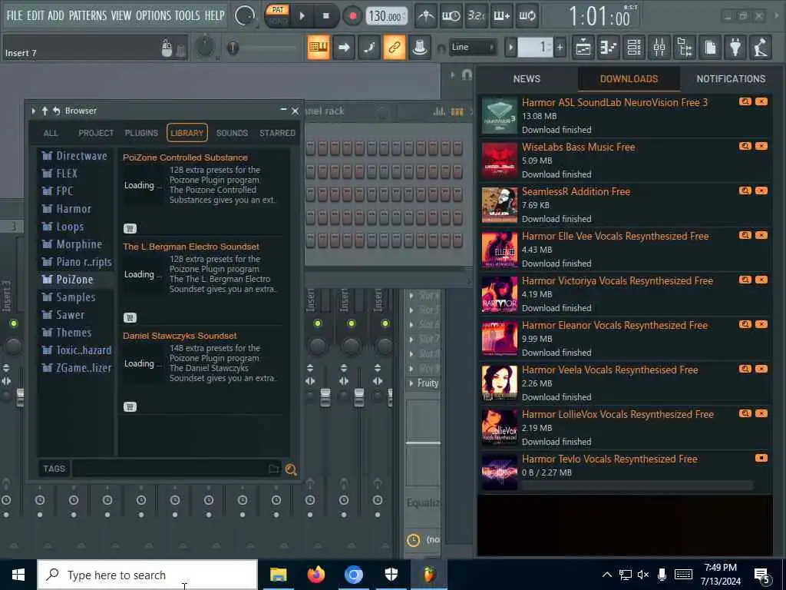Click the record button
This screenshot has width=786, height=590.
pos(352,16)
